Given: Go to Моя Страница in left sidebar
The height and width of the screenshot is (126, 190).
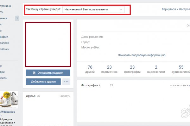Looking at the screenshot, I should 6,5.
